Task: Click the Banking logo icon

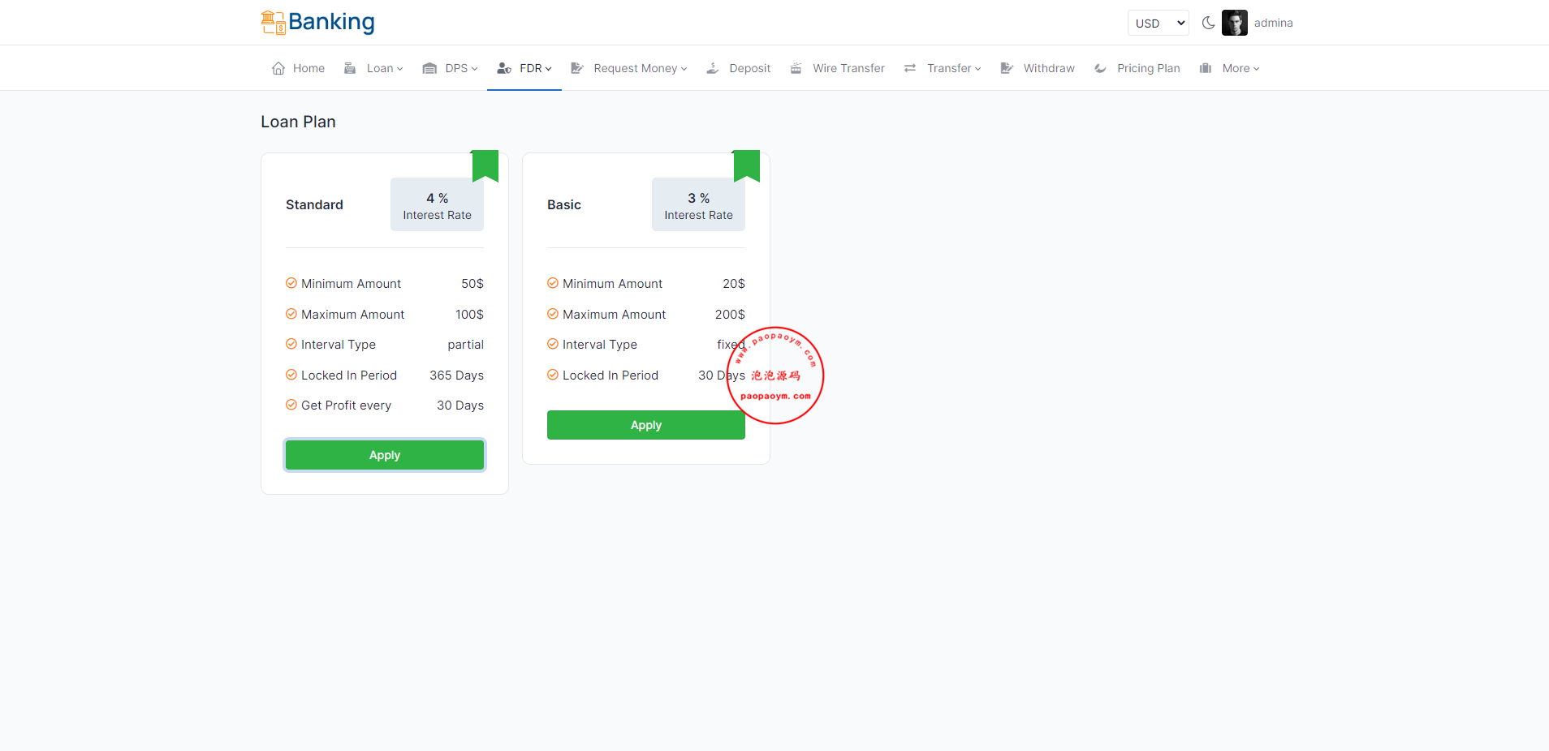Action: pos(273,23)
